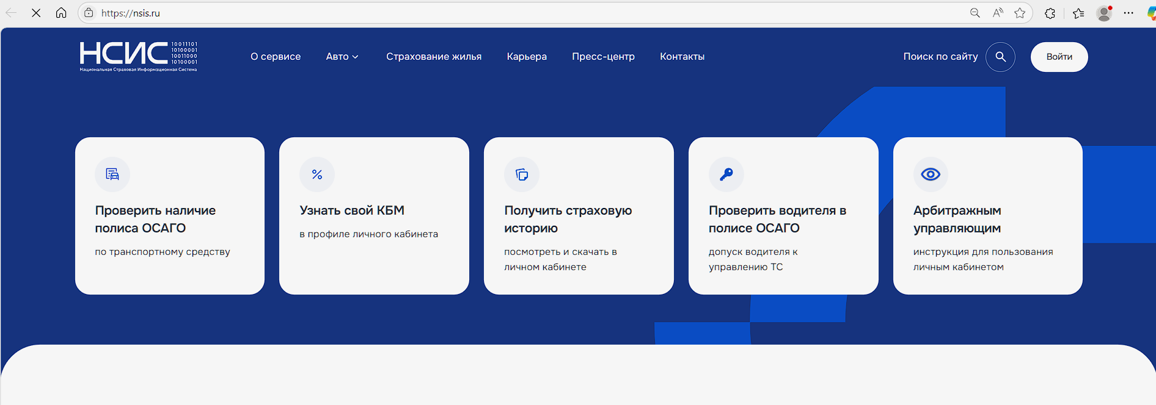Click Поиск по сайту label
Viewport: 1156px width, 405px height.
pos(940,57)
